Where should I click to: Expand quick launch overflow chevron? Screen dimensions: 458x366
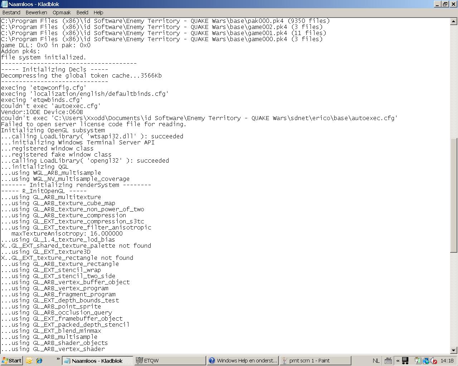coord(58,359)
